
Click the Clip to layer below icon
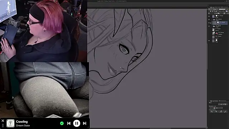pyautogui.click(x=211, y=11)
